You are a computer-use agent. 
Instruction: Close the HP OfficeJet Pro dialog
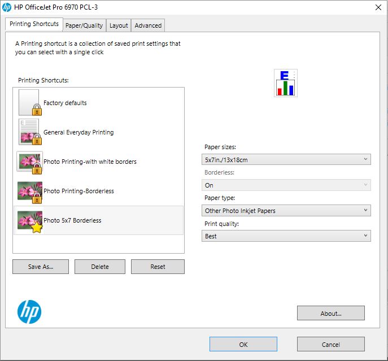(x=378, y=7)
